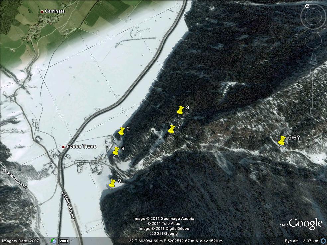The width and height of the screenshot is (327, 245).
Task: Click the Imagery Date: 2007 text
Action: (x=21, y=241)
